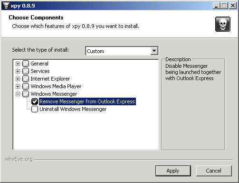Click the Description text about Outlook Express
Viewport: 239px width, 183px height.
[x=193, y=72]
